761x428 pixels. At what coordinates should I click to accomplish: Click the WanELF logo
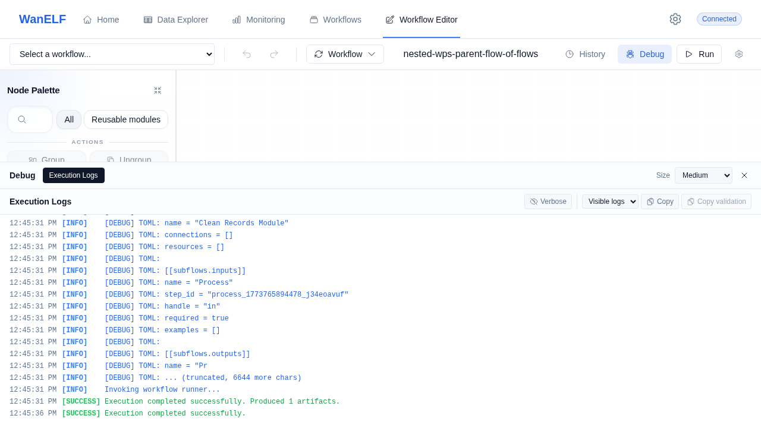tap(42, 19)
